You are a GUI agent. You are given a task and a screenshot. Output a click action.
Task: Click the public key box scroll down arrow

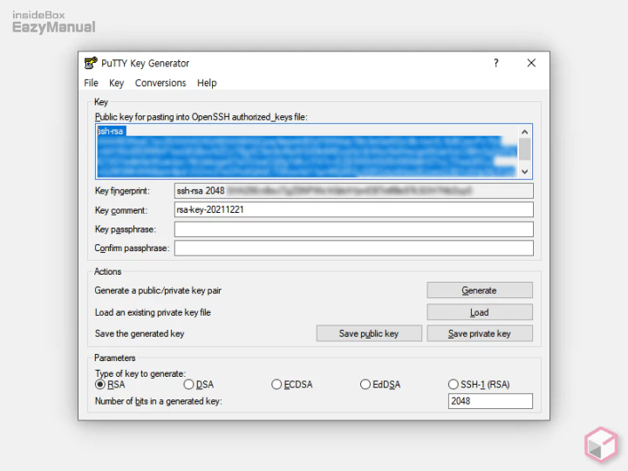(524, 172)
